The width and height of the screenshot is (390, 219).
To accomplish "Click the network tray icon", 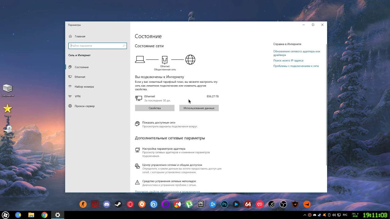I will [x=339, y=215].
